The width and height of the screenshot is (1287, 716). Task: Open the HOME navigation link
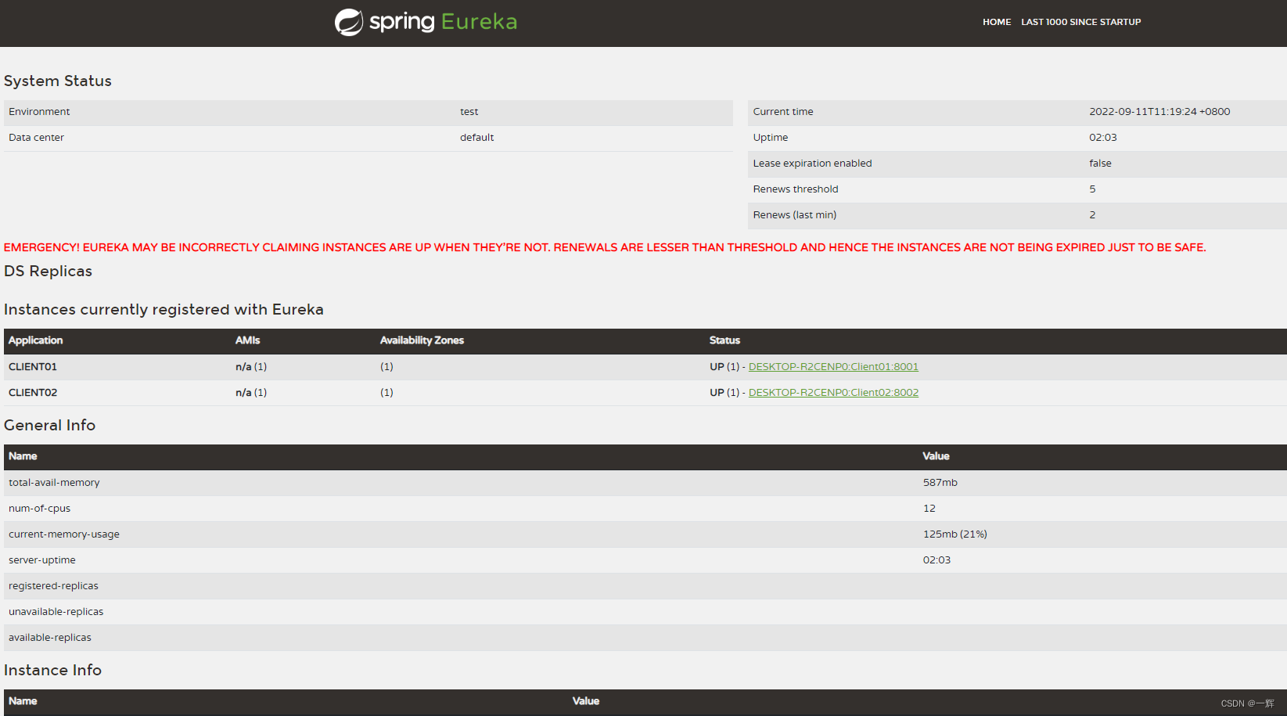click(997, 22)
